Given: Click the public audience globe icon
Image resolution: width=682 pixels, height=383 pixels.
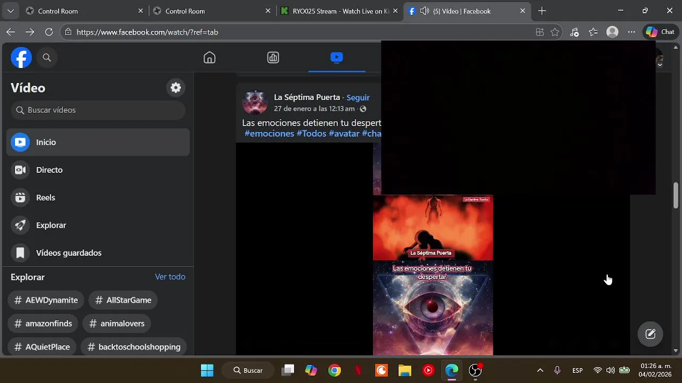Looking at the screenshot, I should click(363, 109).
